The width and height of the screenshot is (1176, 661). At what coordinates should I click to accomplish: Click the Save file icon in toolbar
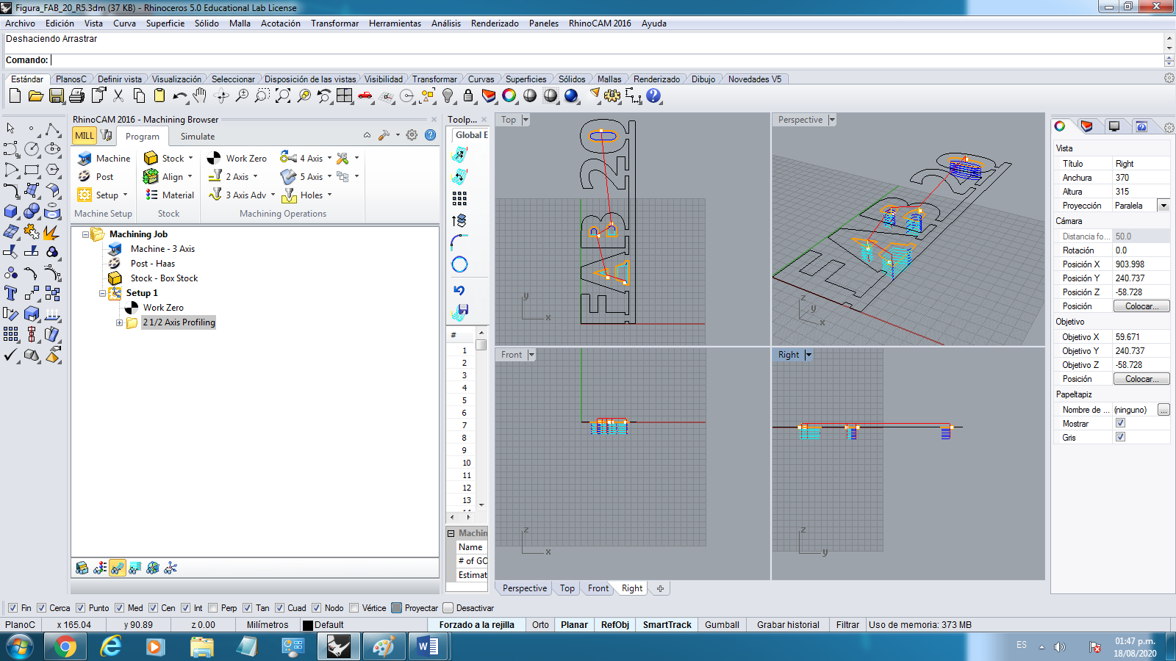(56, 96)
